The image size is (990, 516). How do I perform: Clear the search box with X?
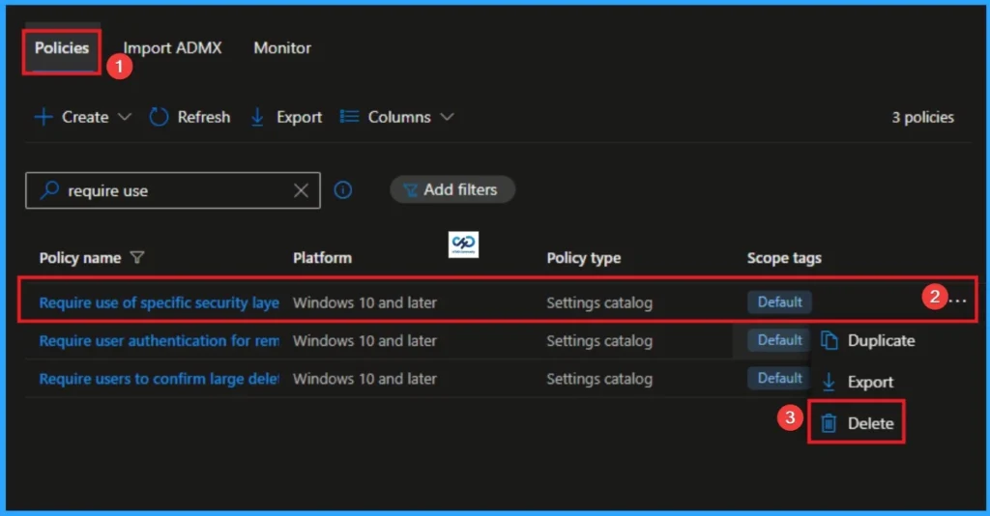[x=302, y=190]
